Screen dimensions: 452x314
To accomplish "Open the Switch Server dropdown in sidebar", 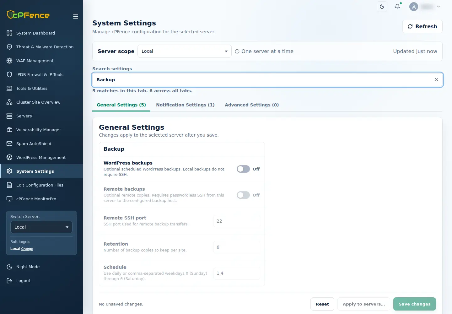I will (x=41, y=227).
